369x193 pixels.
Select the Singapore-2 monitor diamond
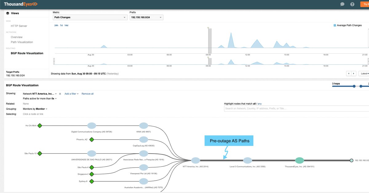pyautogui.click(x=91, y=174)
